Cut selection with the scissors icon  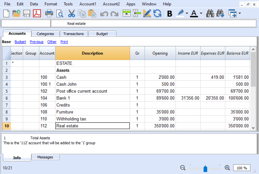[71, 13]
